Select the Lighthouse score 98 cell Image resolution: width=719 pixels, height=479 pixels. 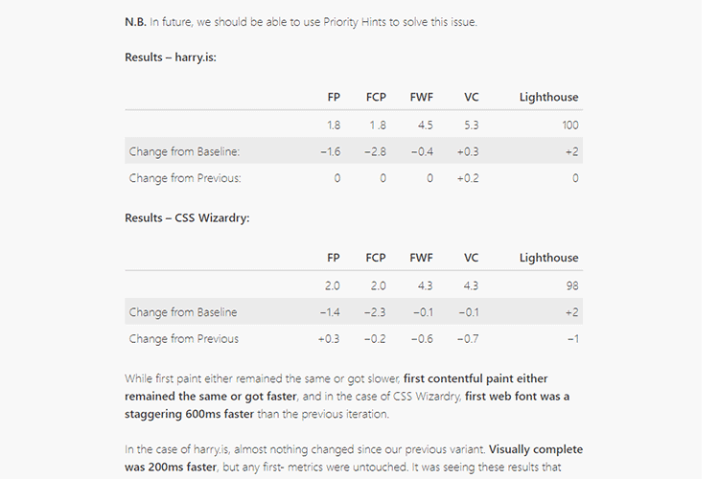572,286
